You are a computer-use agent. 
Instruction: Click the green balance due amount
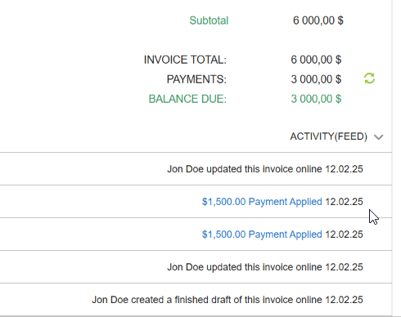click(316, 99)
